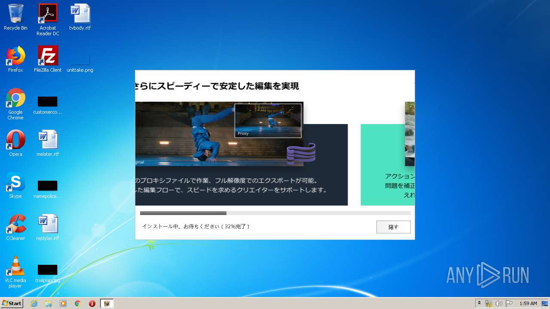Click the installation progress bar

[x=275, y=213]
